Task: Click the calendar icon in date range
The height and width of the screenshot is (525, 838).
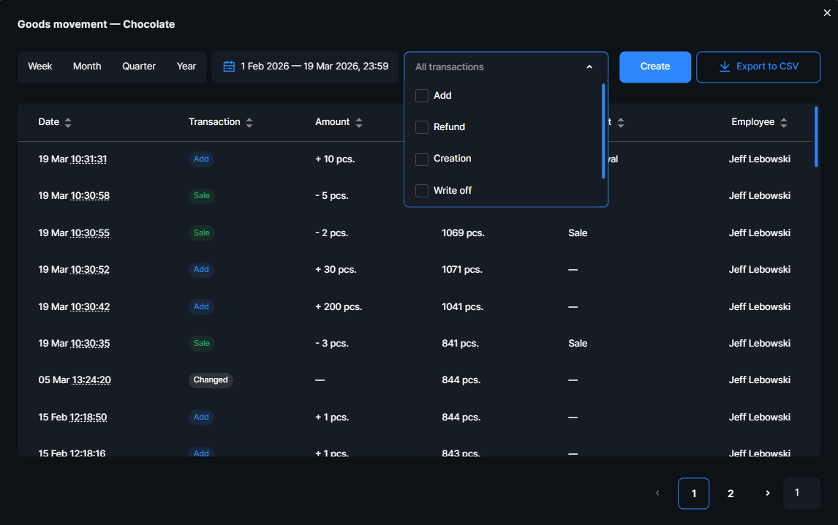Action: (x=229, y=67)
